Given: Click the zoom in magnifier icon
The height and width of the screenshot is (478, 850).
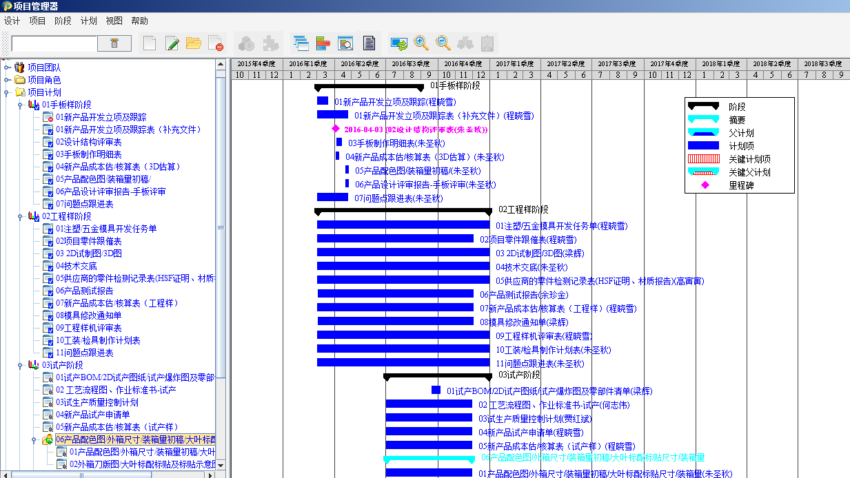Looking at the screenshot, I should [421, 43].
